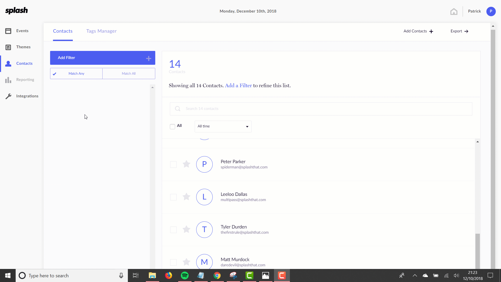
Task: Star the Matt Murdock contact
Action: pos(186,262)
